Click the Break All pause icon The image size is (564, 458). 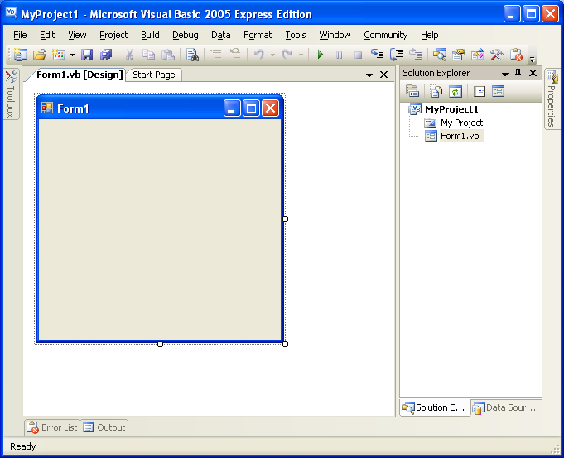[x=340, y=55]
